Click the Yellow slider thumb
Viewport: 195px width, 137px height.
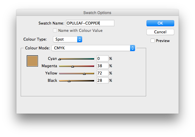[x=84, y=74]
